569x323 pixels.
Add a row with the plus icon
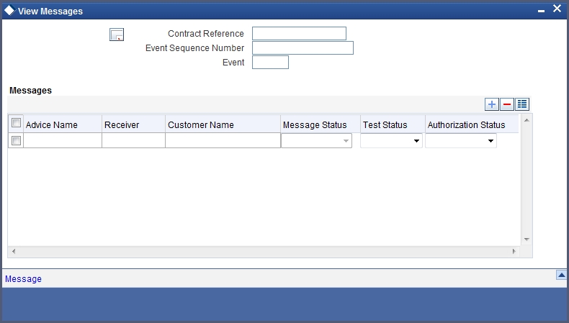(x=492, y=104)
